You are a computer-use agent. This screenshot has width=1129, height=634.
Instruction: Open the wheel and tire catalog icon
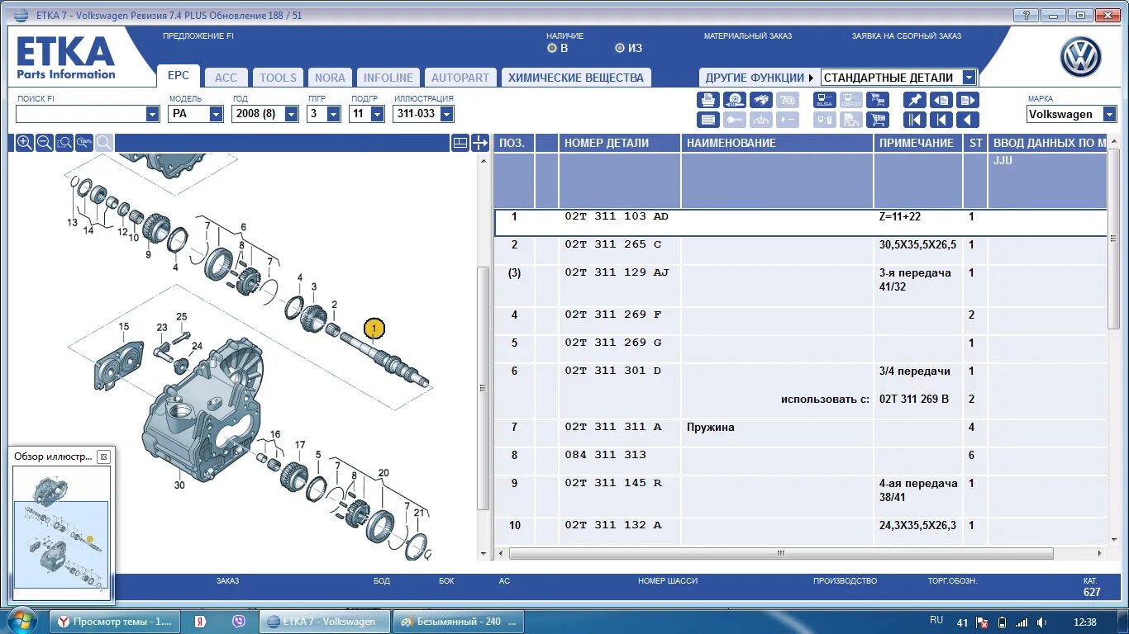pos(735,100)
